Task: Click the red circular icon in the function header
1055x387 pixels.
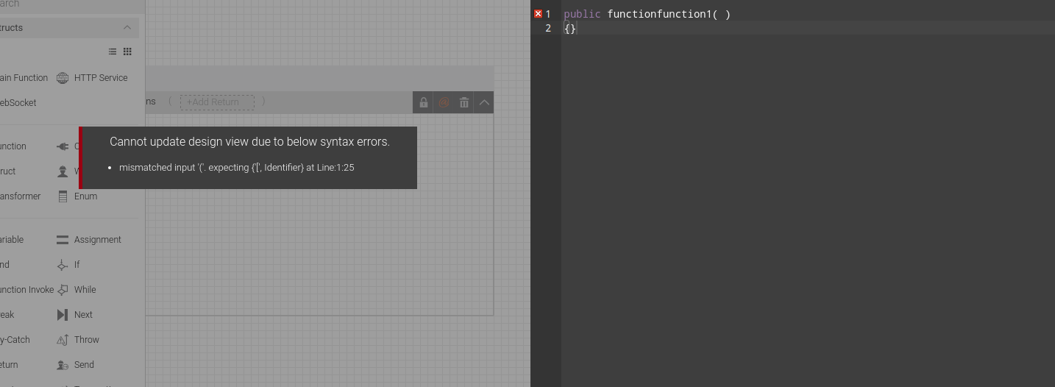Action: click(x=444, y=102)
